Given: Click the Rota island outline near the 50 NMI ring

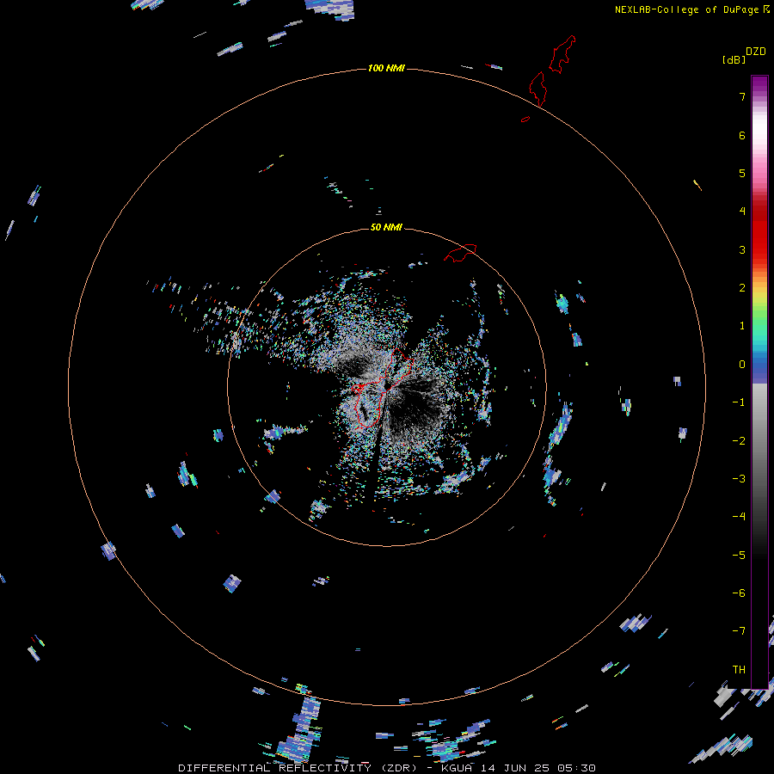Looking at the screenshot, I should point(460,252).
